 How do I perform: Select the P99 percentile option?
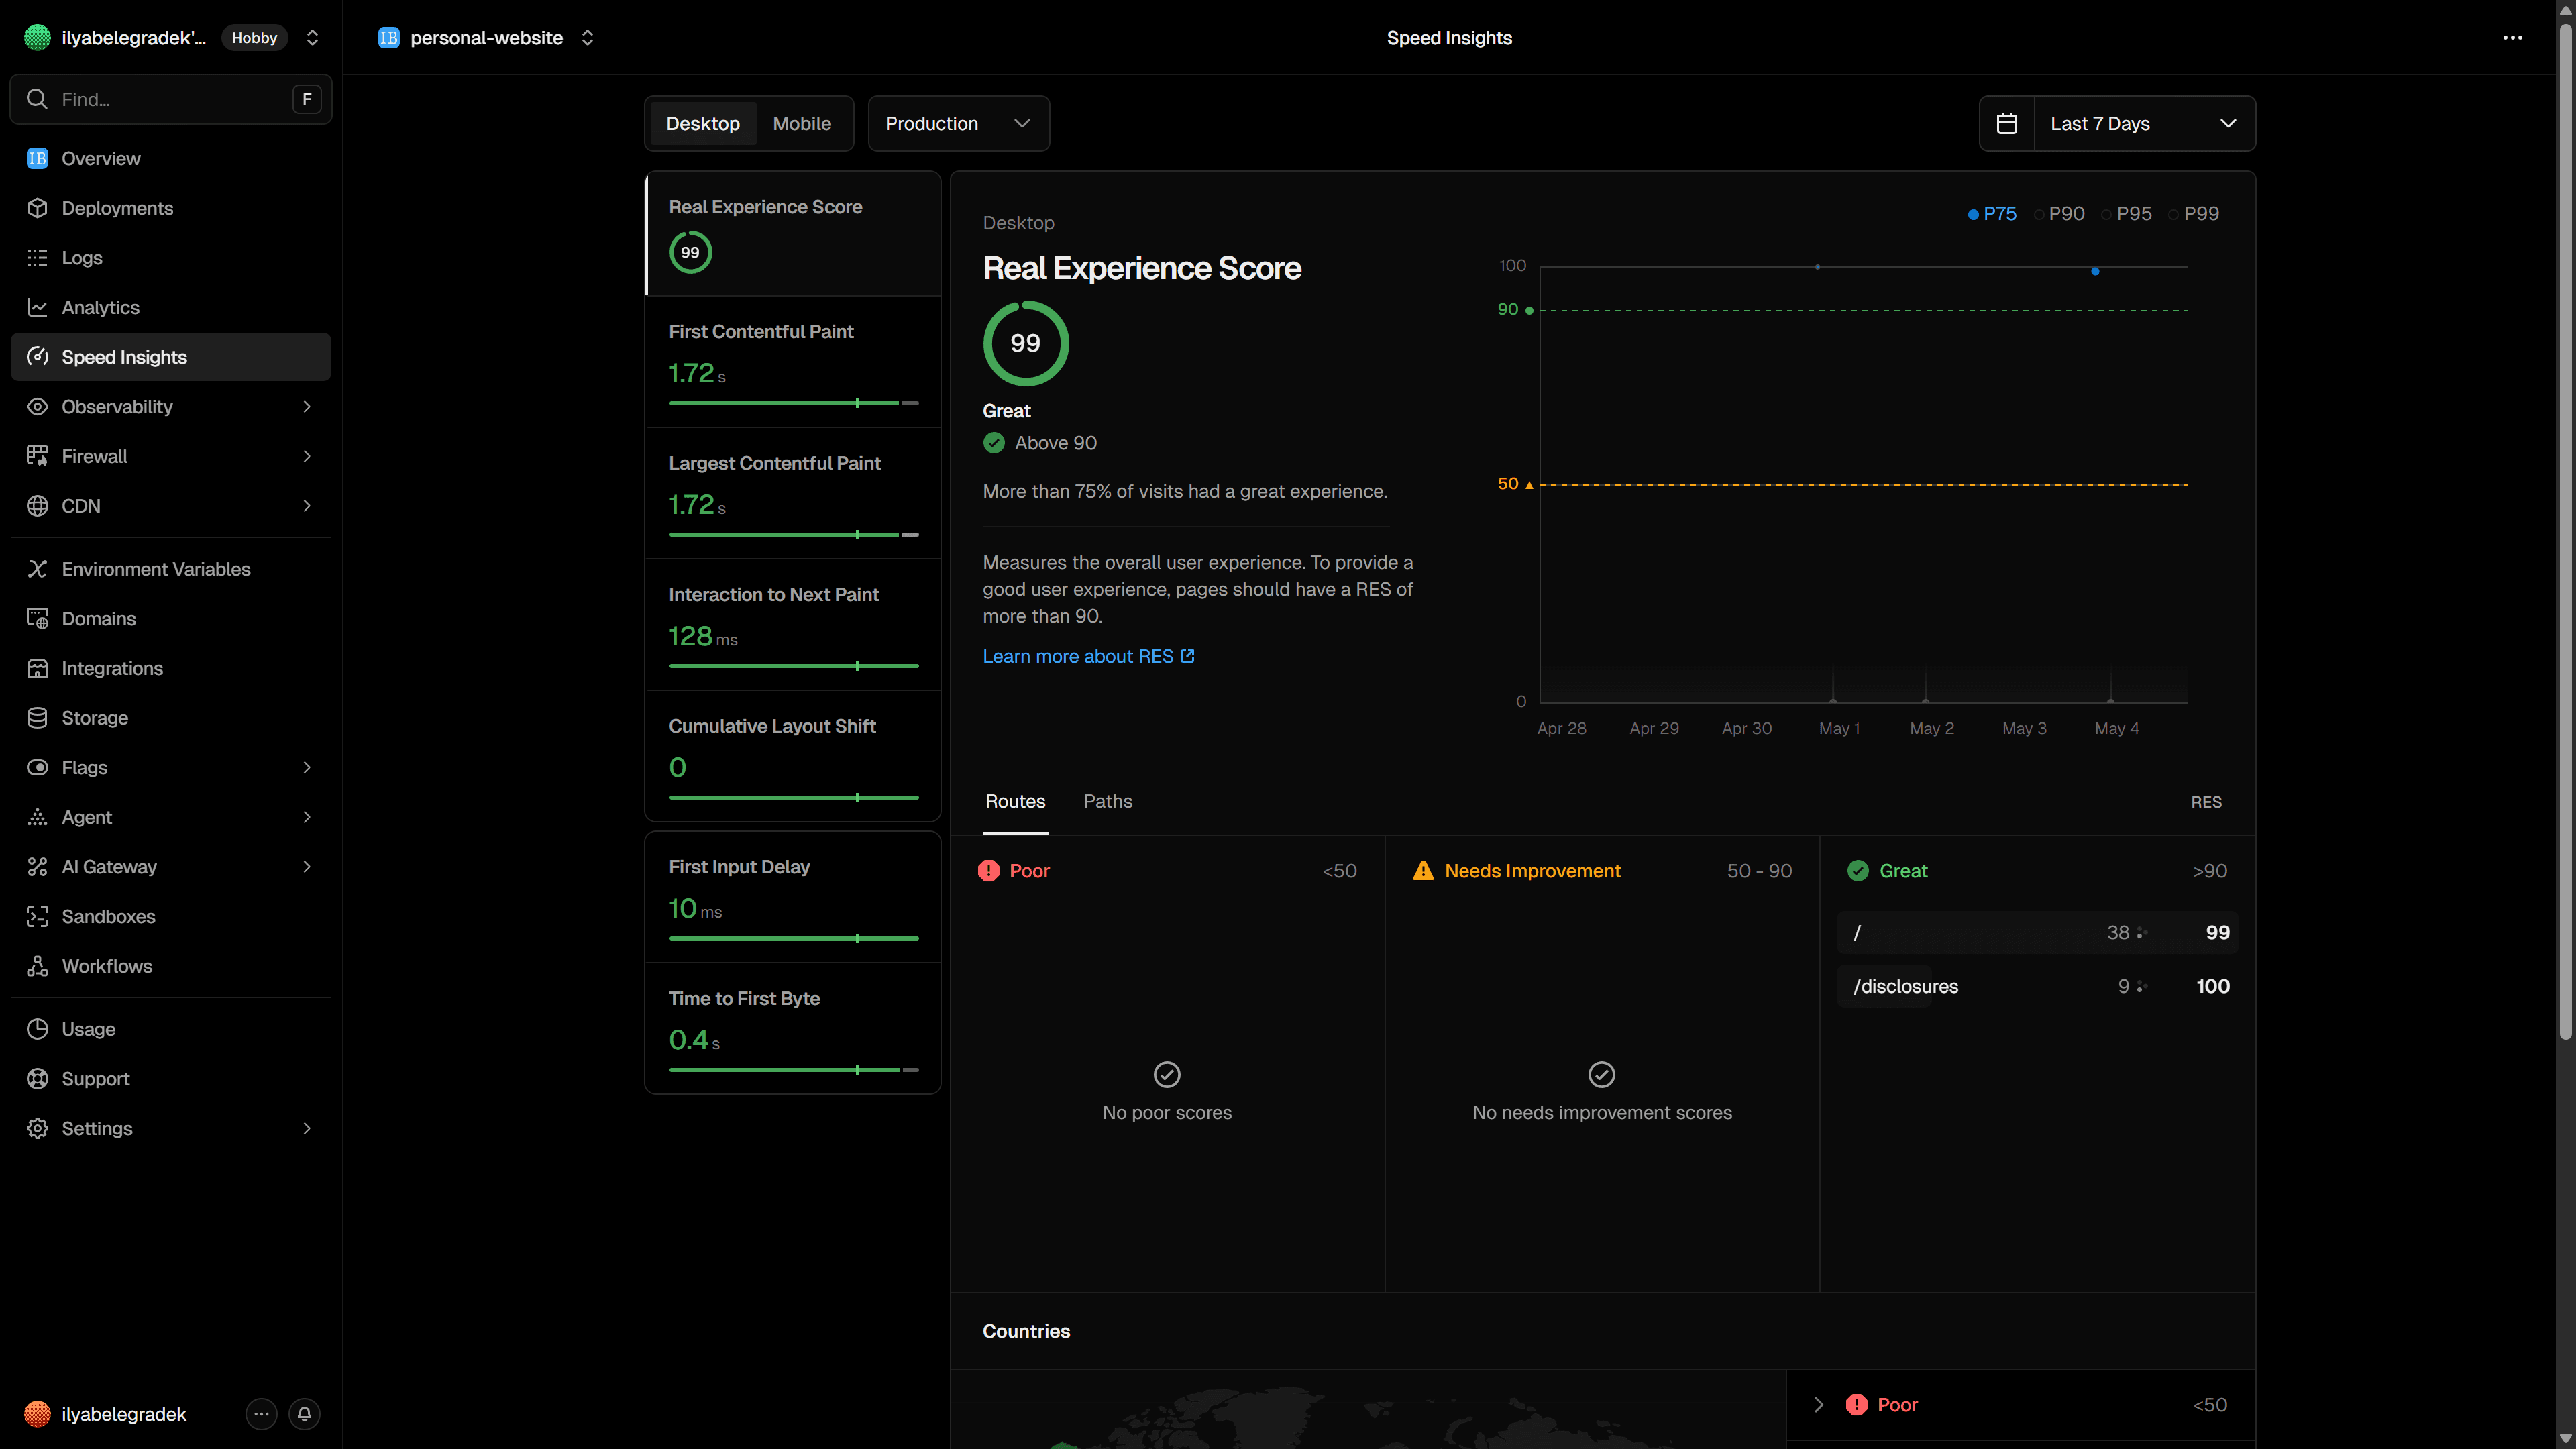2194,214
